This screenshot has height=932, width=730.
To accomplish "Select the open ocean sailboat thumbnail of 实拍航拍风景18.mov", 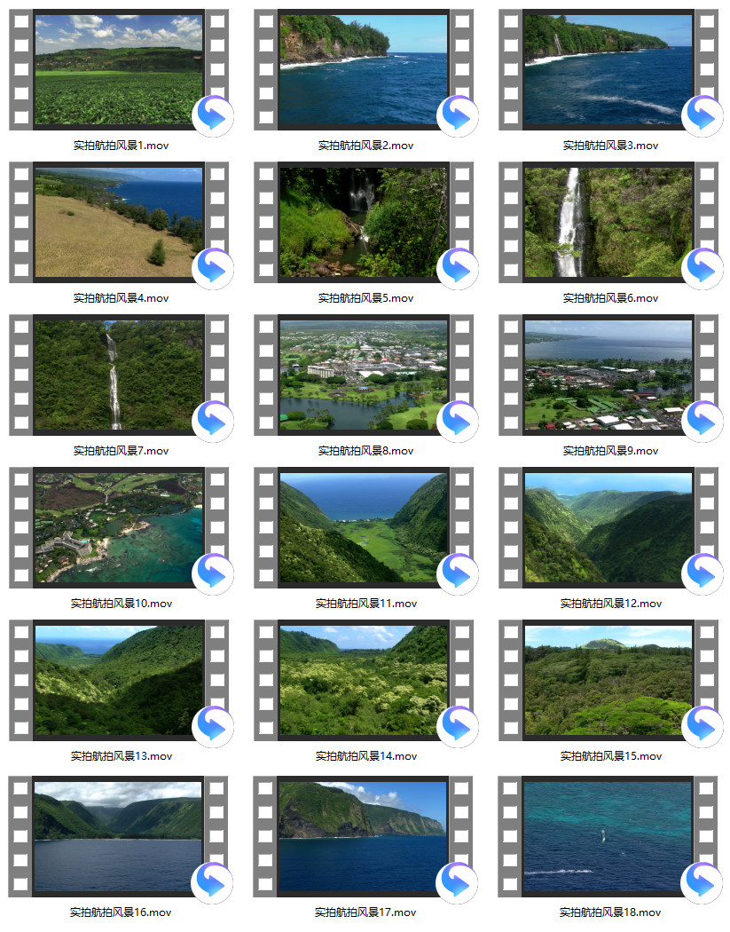I will 608,836.
